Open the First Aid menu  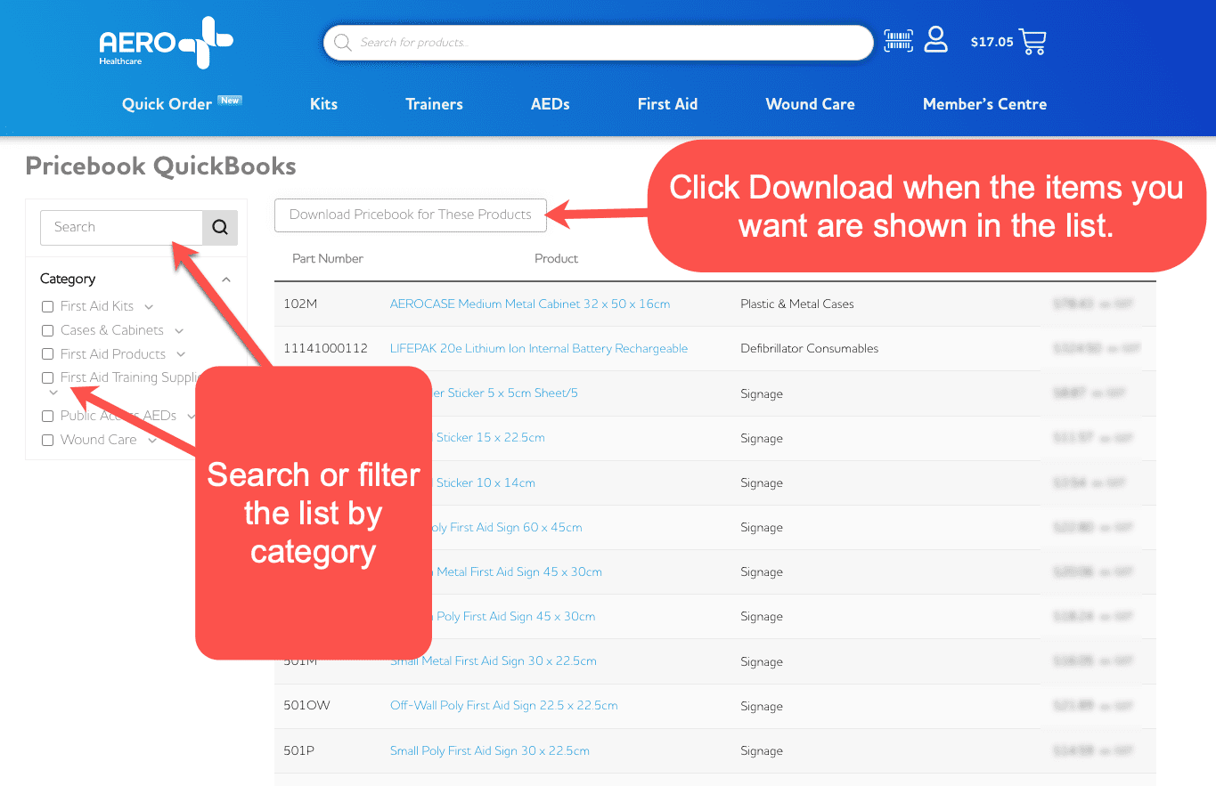(667, 104)
